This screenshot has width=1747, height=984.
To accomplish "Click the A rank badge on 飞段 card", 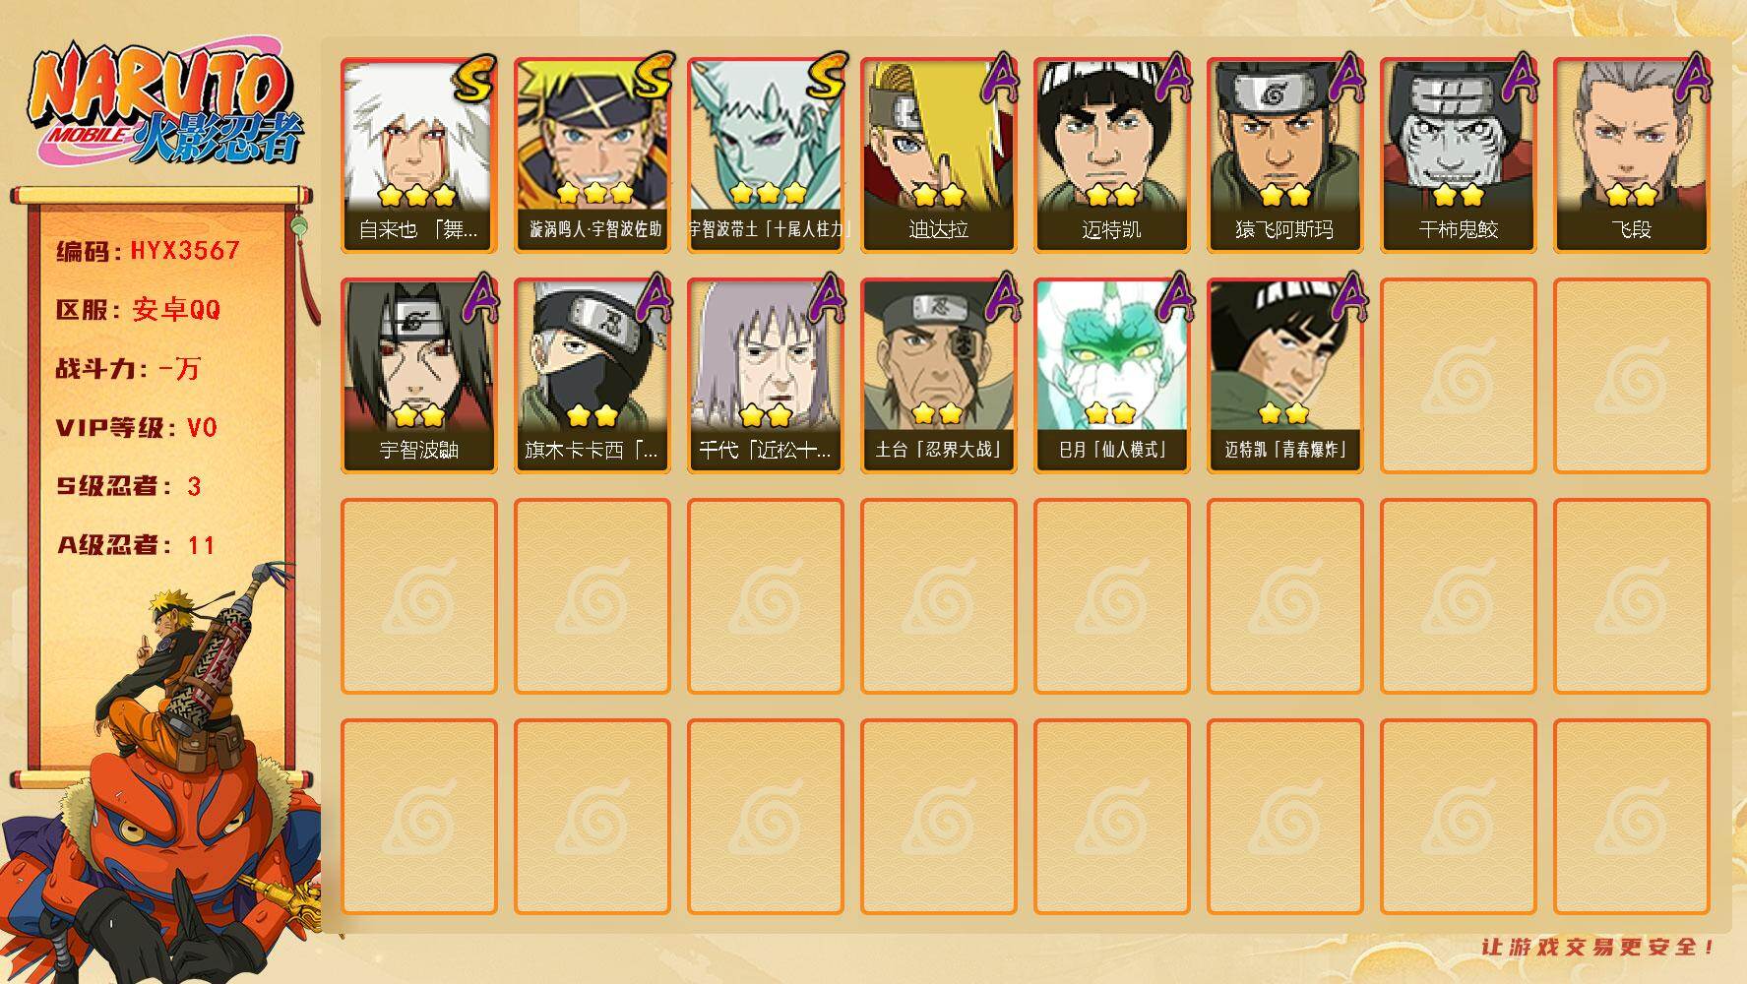I will pyautogui.click(x=1690, y=79).
